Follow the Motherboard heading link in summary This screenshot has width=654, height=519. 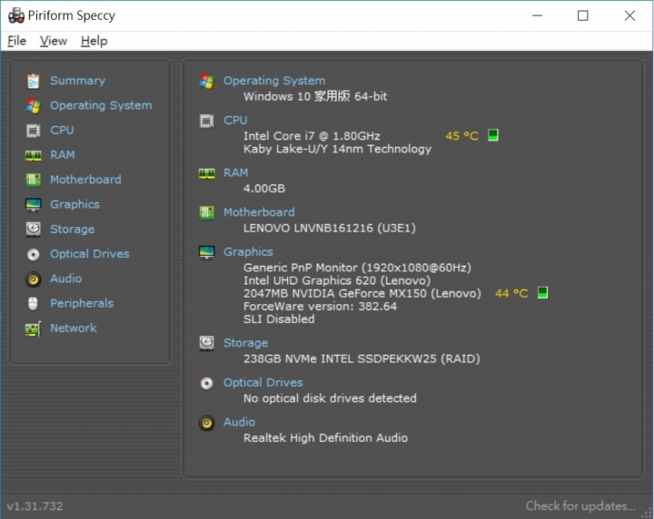click(259, 212)
